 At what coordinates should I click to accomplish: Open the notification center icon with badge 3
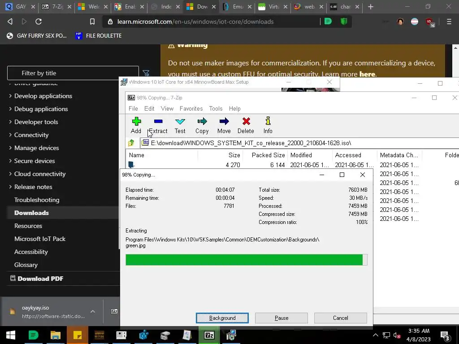coord(445,335)
